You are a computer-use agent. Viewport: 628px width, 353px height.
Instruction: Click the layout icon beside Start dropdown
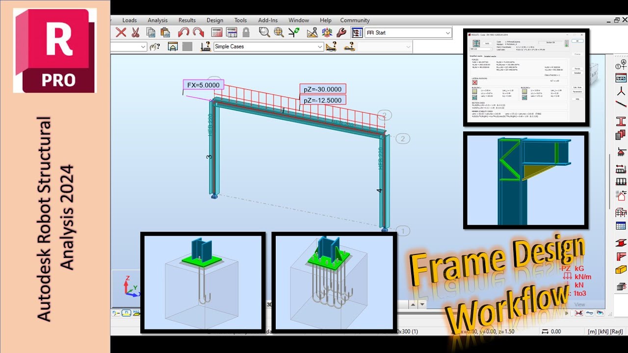[x=357, y=32]
